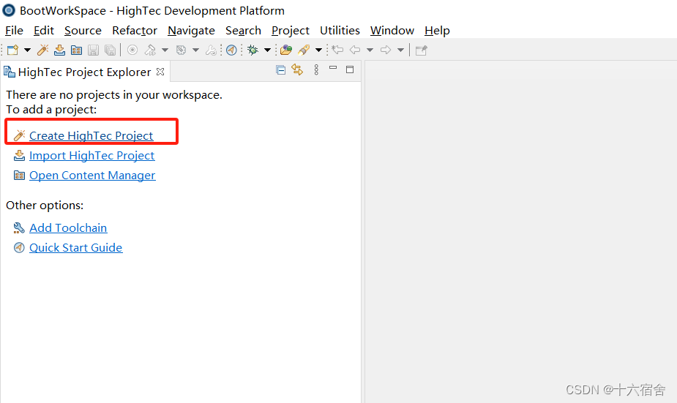Viewport: 677px width, 403px height.
Task: Click the Import HighTec Project link
Action: (92, 155)
